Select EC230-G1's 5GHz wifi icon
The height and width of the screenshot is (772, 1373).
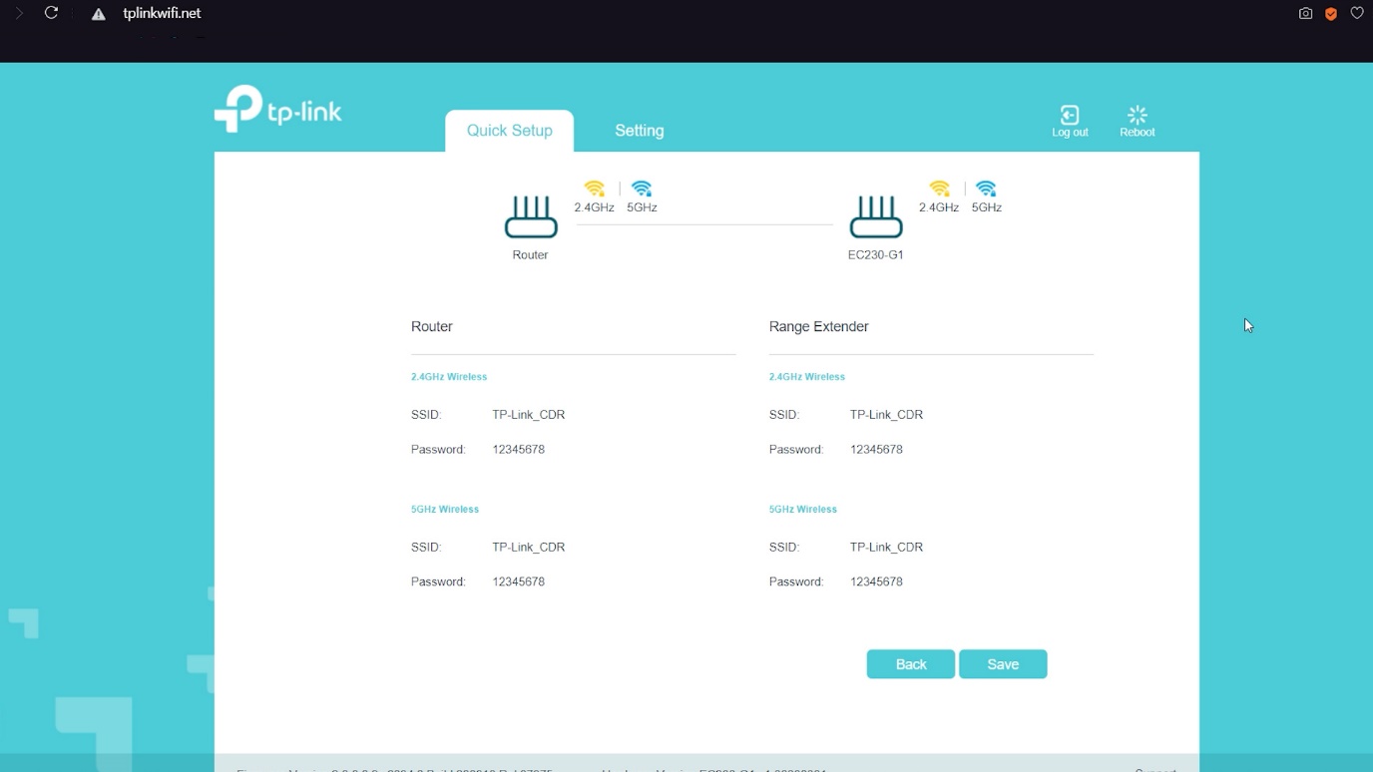coord(986,189)
